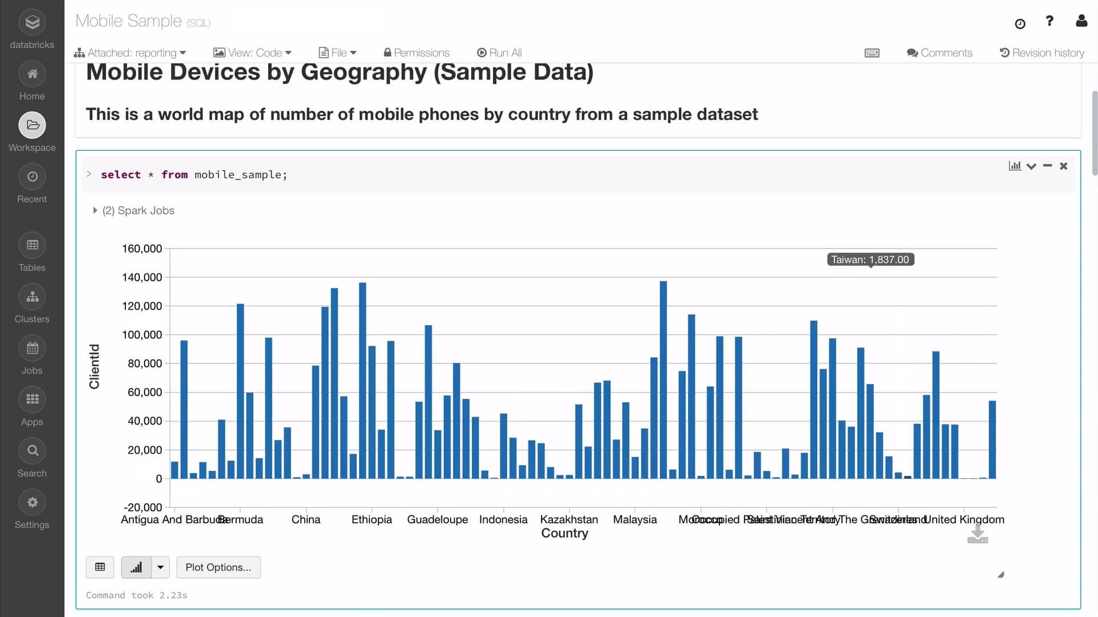The image size is (1098, 617).
Task: Open Plot Options dialog
Action: pyautogui.click(x=218, y=567)
